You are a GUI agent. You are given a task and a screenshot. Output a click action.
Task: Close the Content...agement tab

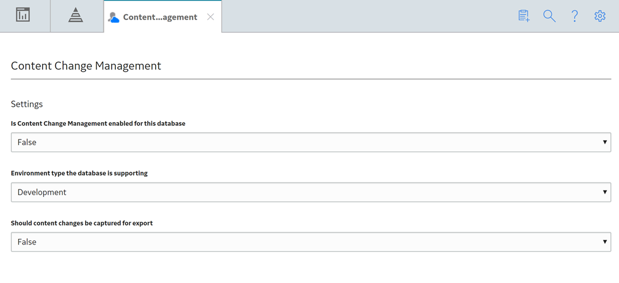click(211, 17)
